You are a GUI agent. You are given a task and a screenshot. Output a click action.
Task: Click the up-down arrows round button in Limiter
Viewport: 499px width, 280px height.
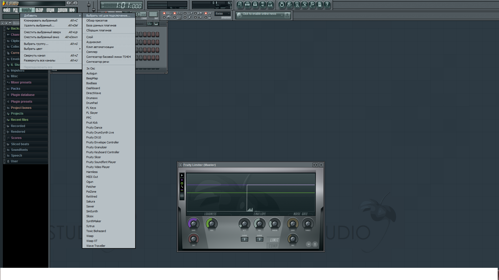point(315,244)
